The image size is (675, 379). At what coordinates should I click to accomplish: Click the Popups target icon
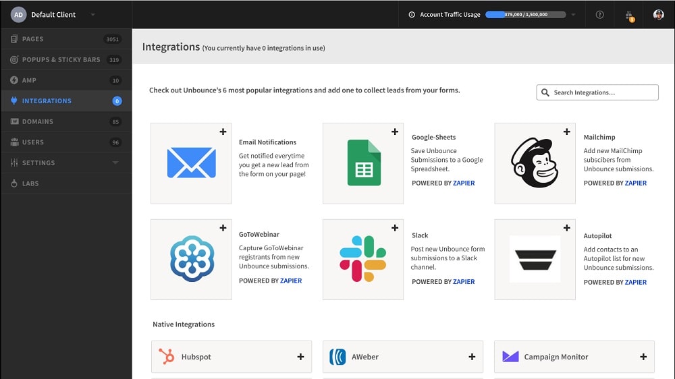[x=14, y=60]
